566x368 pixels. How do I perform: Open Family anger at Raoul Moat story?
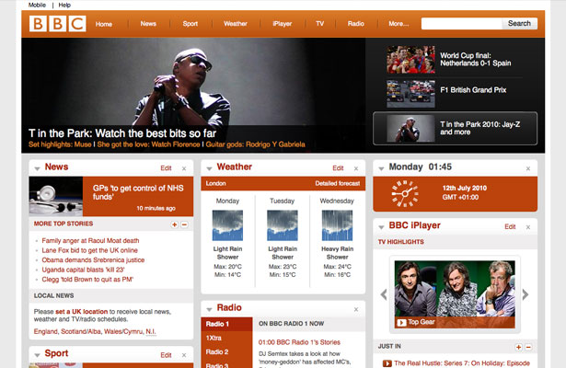tap(90, 241)
